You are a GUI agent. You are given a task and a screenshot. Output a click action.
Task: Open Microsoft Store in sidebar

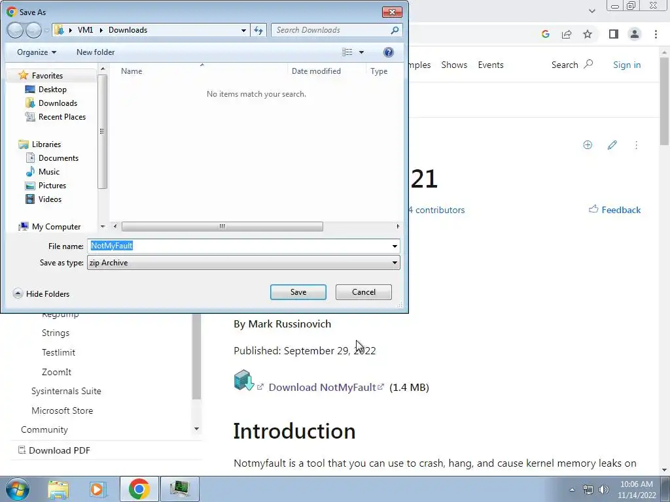coord(62,410)
